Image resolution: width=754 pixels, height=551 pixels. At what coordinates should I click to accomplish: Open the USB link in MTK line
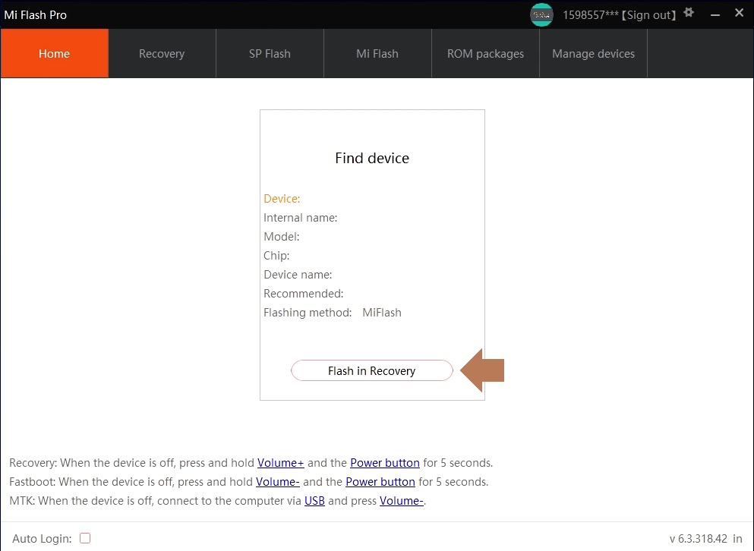[314, 500]
